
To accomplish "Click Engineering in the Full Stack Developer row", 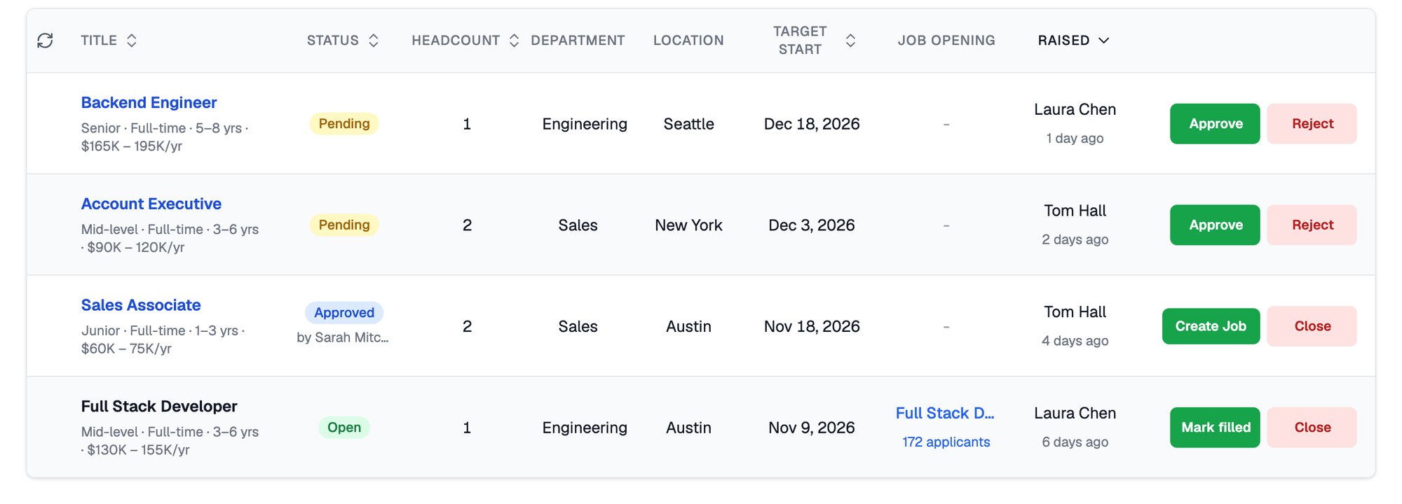I will pos(585,428).
